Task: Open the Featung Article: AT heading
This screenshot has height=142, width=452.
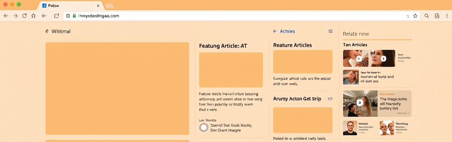Action: pos(223,46)
